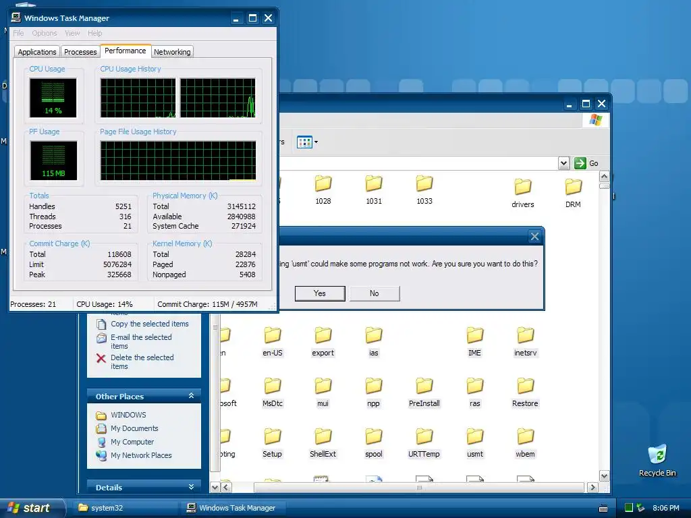Expand the Explorer address bar dropdown
Screen dimensions: 691x518
[563, 163]
